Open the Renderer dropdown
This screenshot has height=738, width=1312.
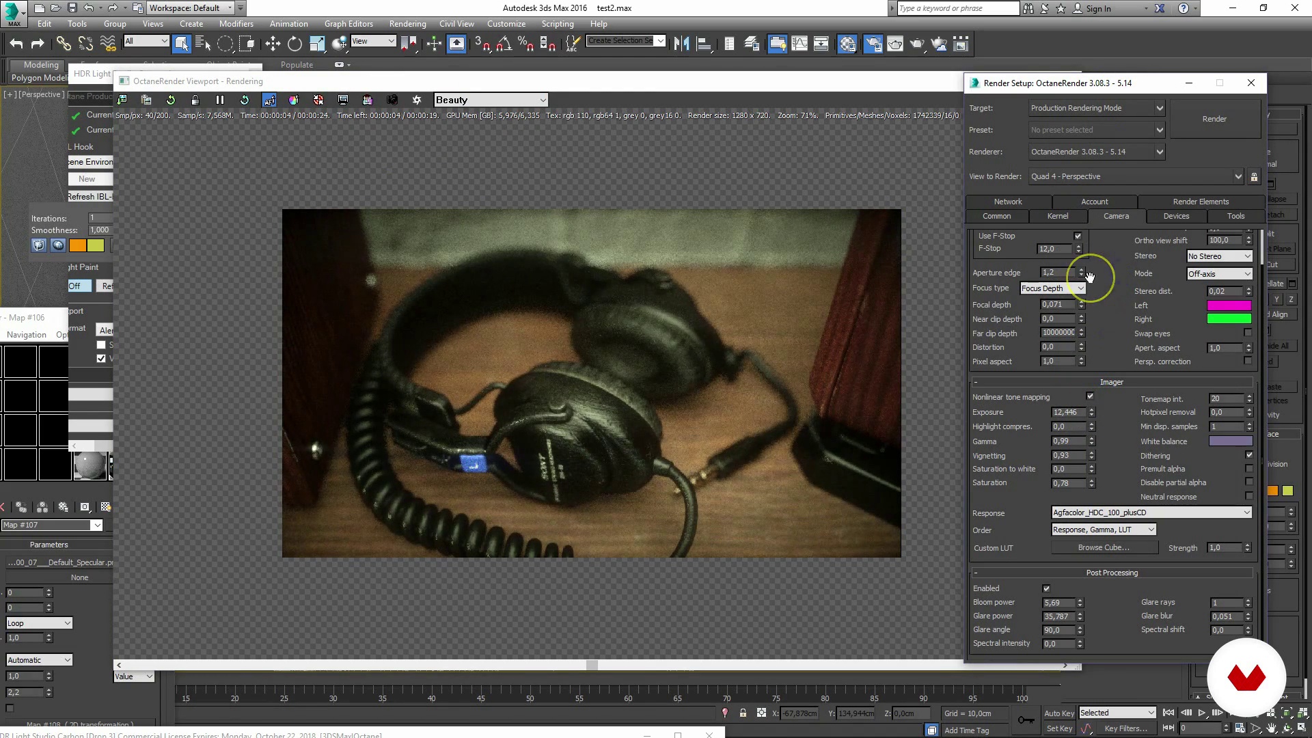point(1097,152)
